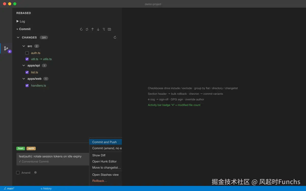
Task: Select Open Stashes view
Action: 106,175
